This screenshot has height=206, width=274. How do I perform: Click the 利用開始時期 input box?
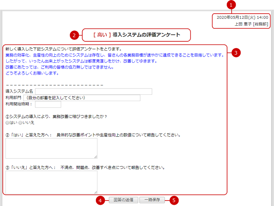pos(48,104)
